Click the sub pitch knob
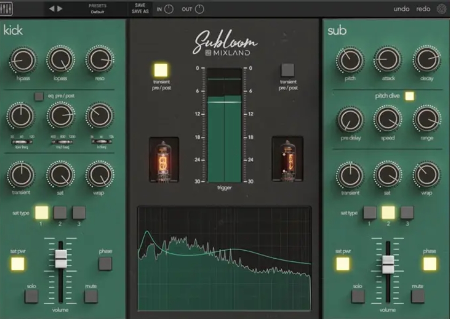Viewport: 450px width, 319px height. (x=350, y=60)
